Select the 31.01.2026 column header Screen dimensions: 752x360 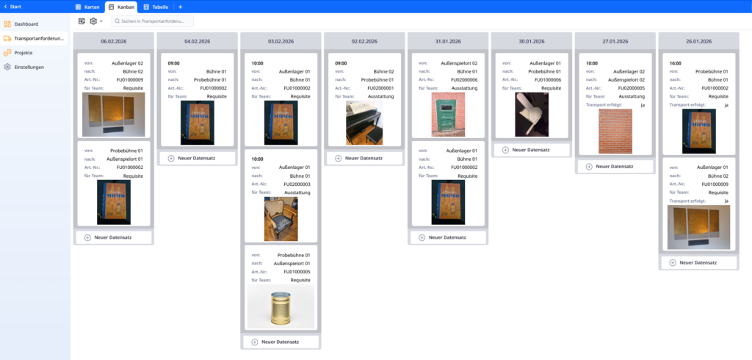(448, 41)
